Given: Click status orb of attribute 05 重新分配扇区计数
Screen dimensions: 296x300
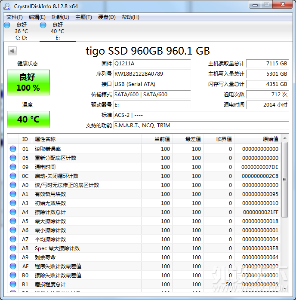Looking at the screenshot, I should pyautogui.click(x=13, y=158).
